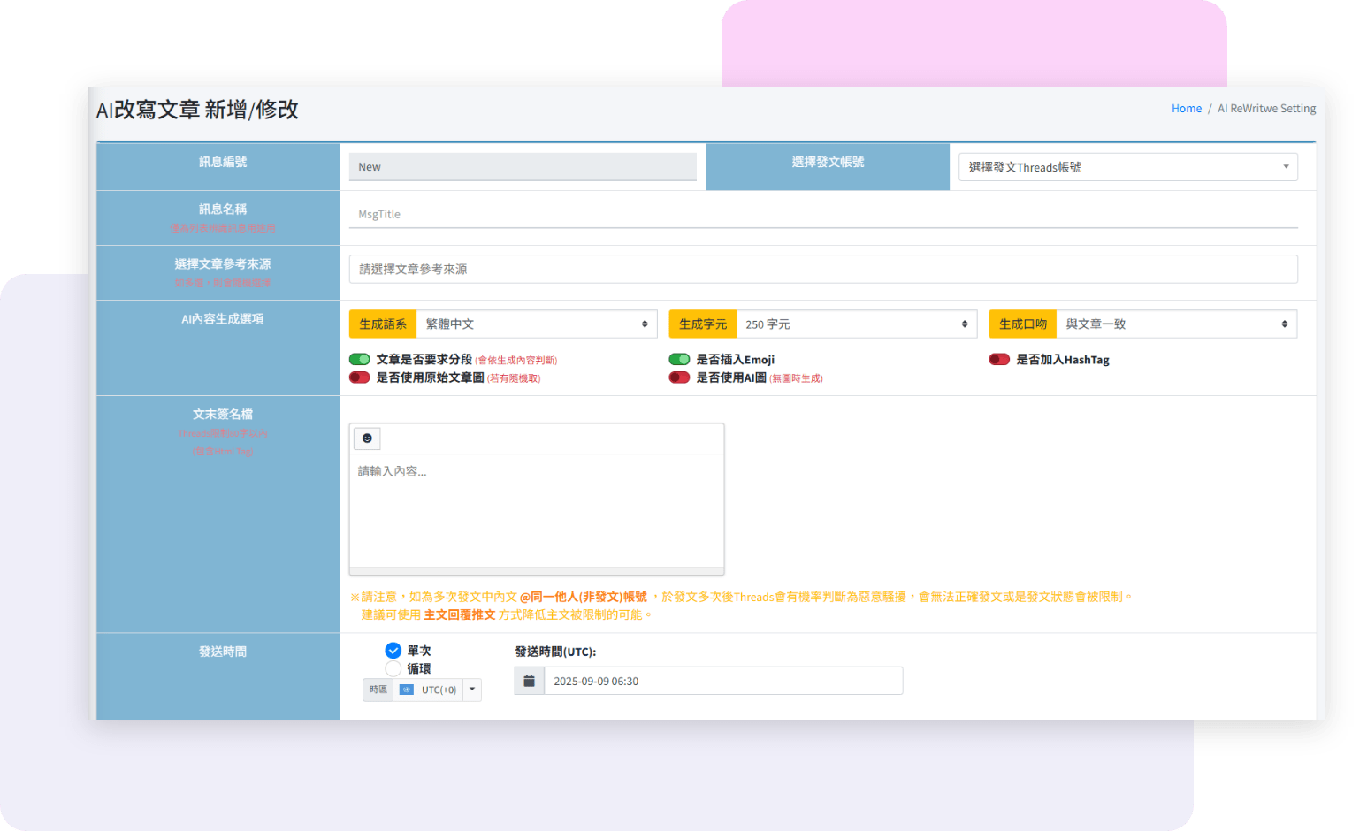Expand the 生成口吻 tone dropdown

1176,324
